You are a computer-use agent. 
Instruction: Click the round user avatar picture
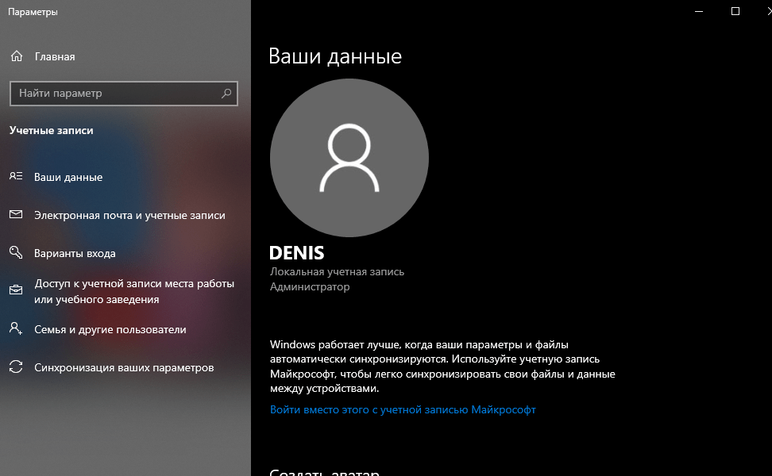[x=349, y=158]
